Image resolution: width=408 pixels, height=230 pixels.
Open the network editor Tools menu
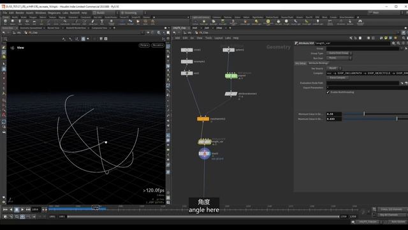coord(208,38)
